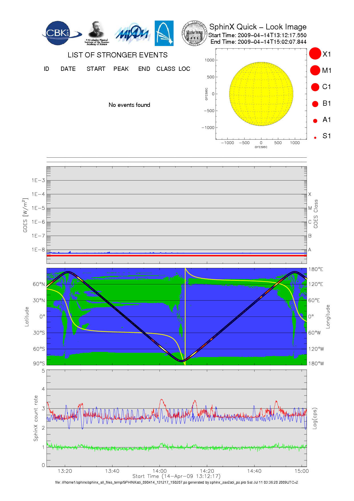This screenshot has height=501, width=354.
Task: Select the X1 red legend circle
Action: click(315, 54)
